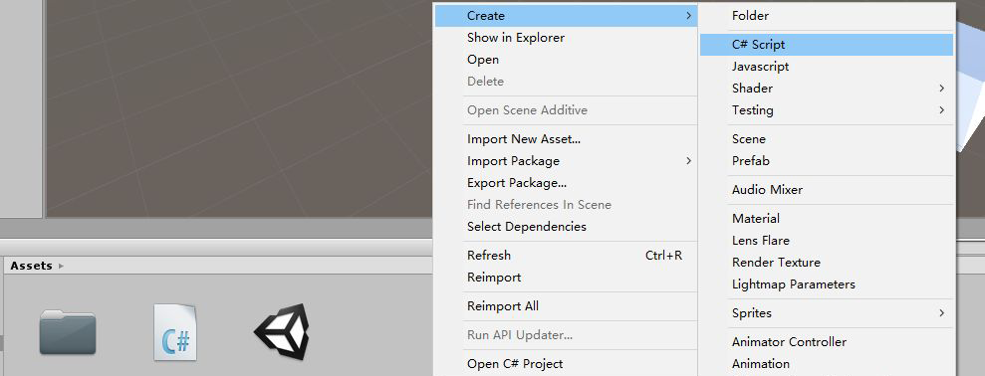Screen dimensions: 985x376
Task: Select the C# script file asset
Action: (x=175, y=332)
